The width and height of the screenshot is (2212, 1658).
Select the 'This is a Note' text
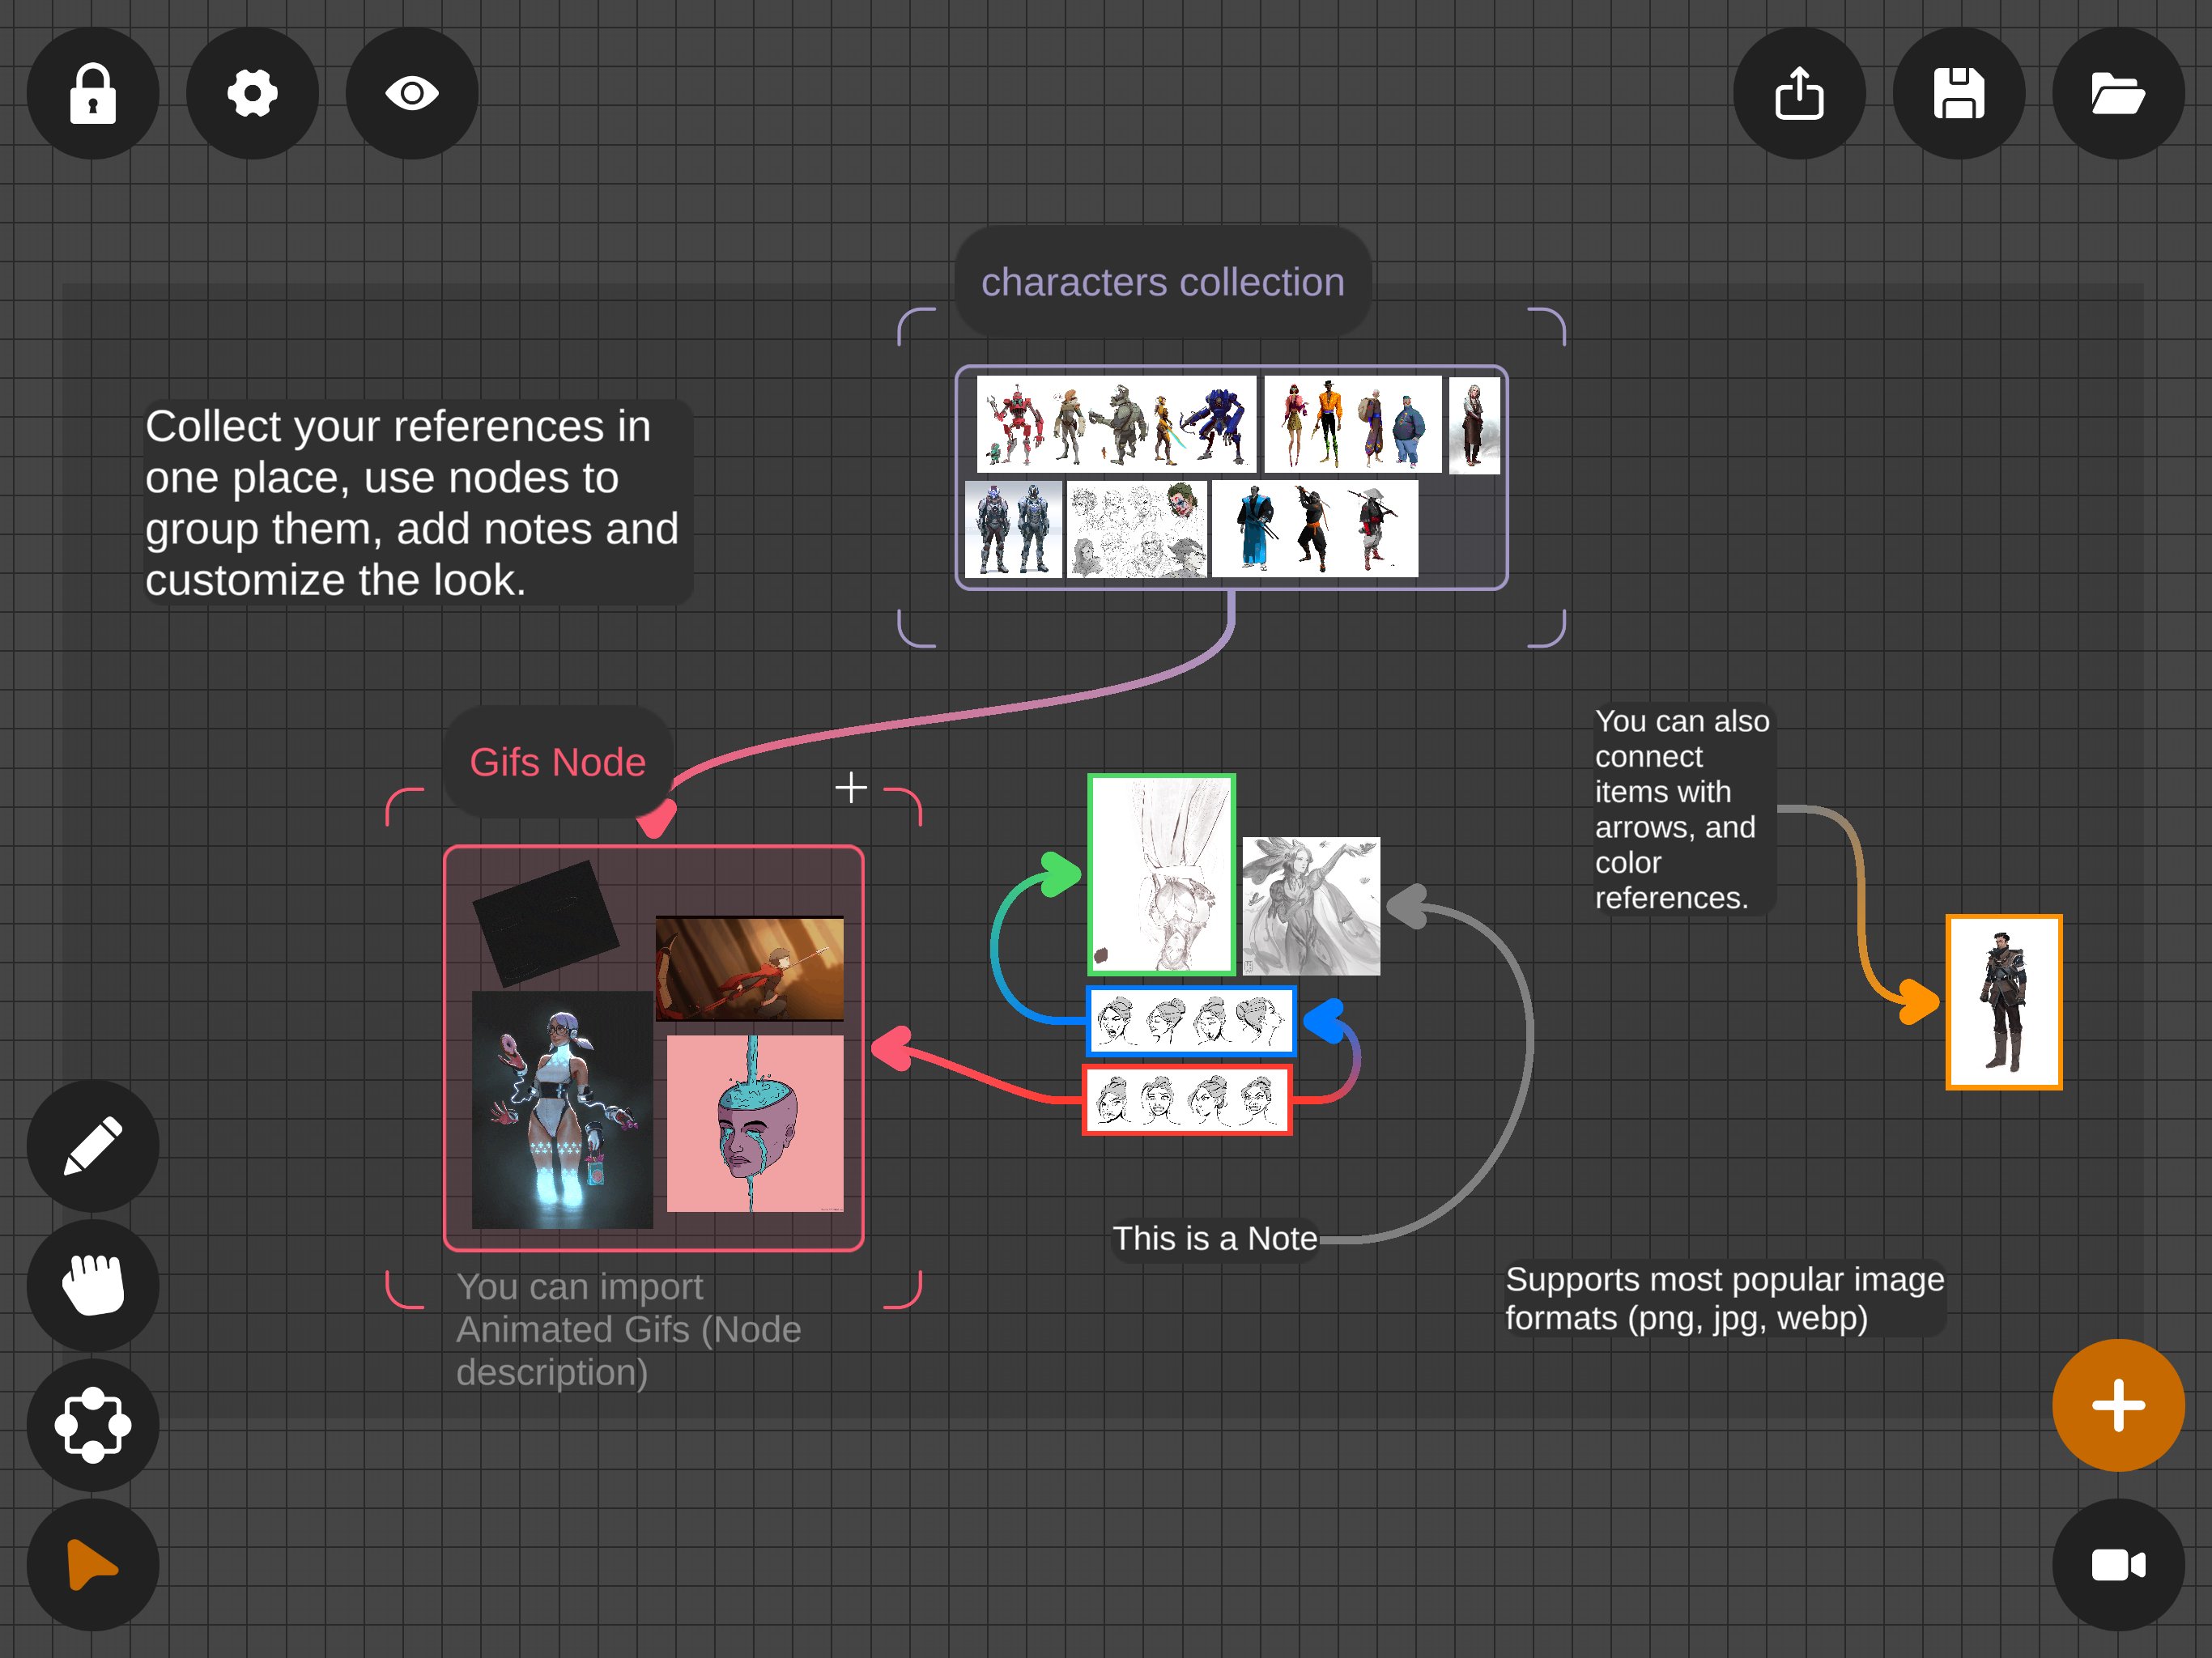tap(1214, 1238)
